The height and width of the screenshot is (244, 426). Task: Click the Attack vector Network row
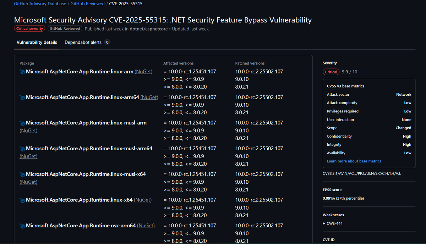[x=369, y=95]
